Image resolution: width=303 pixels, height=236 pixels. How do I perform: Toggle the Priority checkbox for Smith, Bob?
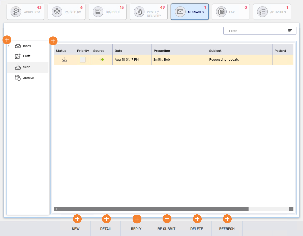[83, 60]
